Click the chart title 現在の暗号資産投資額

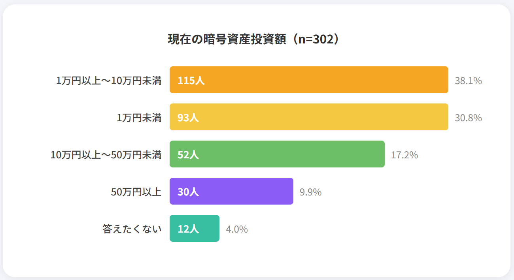click(x=254, y=39)
